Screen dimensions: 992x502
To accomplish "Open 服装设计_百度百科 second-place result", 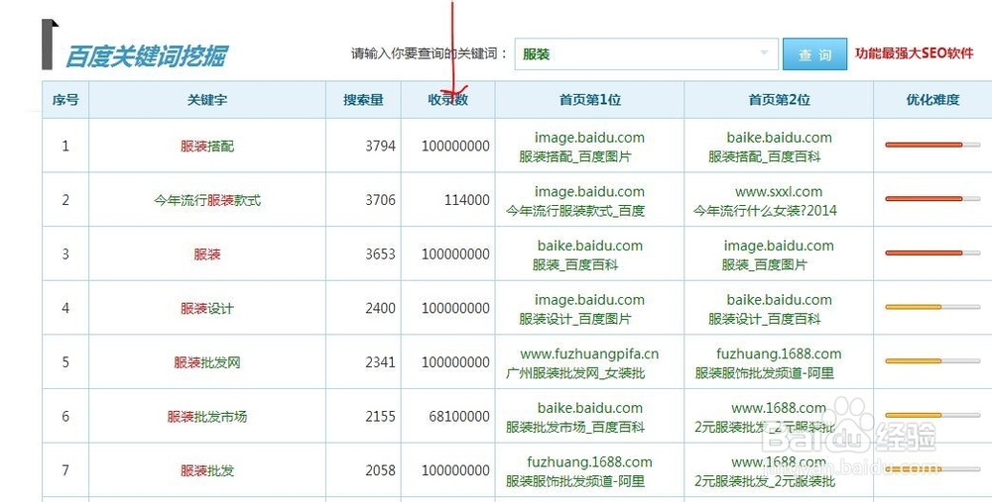I will (x=764, y=320).
